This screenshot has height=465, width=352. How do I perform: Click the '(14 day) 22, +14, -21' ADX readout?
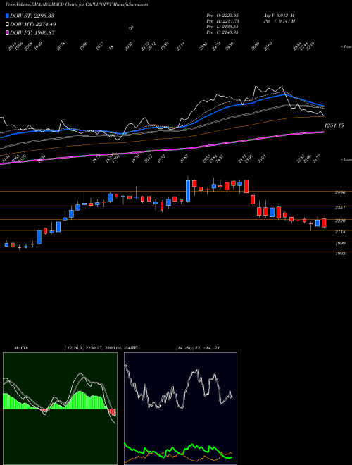[198, 348]
